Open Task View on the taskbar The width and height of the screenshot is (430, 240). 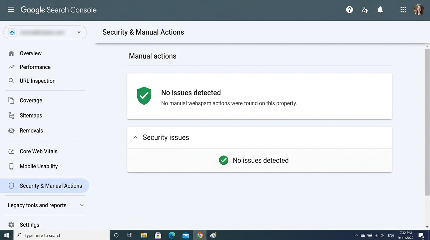coord(130,235)
